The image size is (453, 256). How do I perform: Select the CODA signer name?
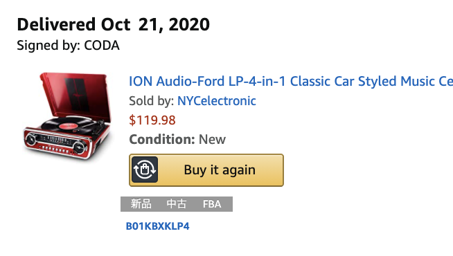tap(102, 45)
